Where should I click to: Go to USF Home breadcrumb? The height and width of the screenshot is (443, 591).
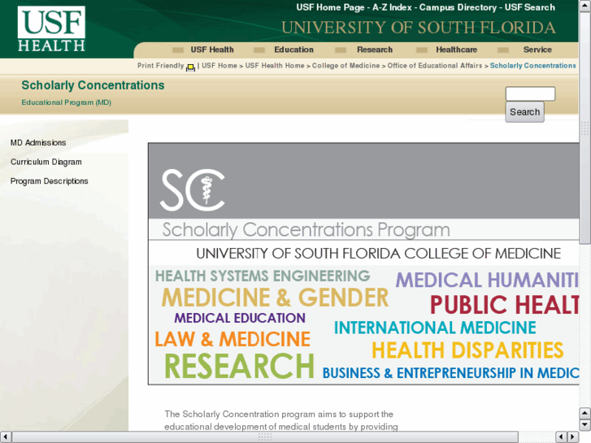[x=219, y=66]
